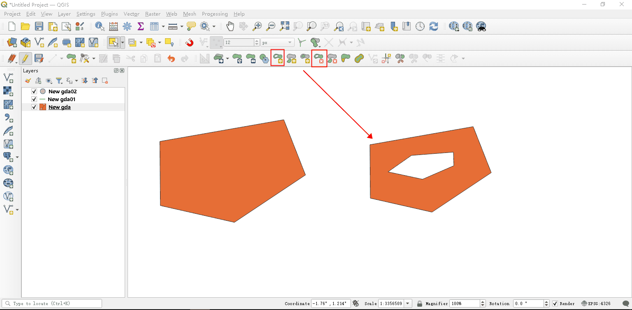The height and width of the screenshot is (310, 632).
Task: Click the Open Project folder icon
Action: tap(26, 26)
